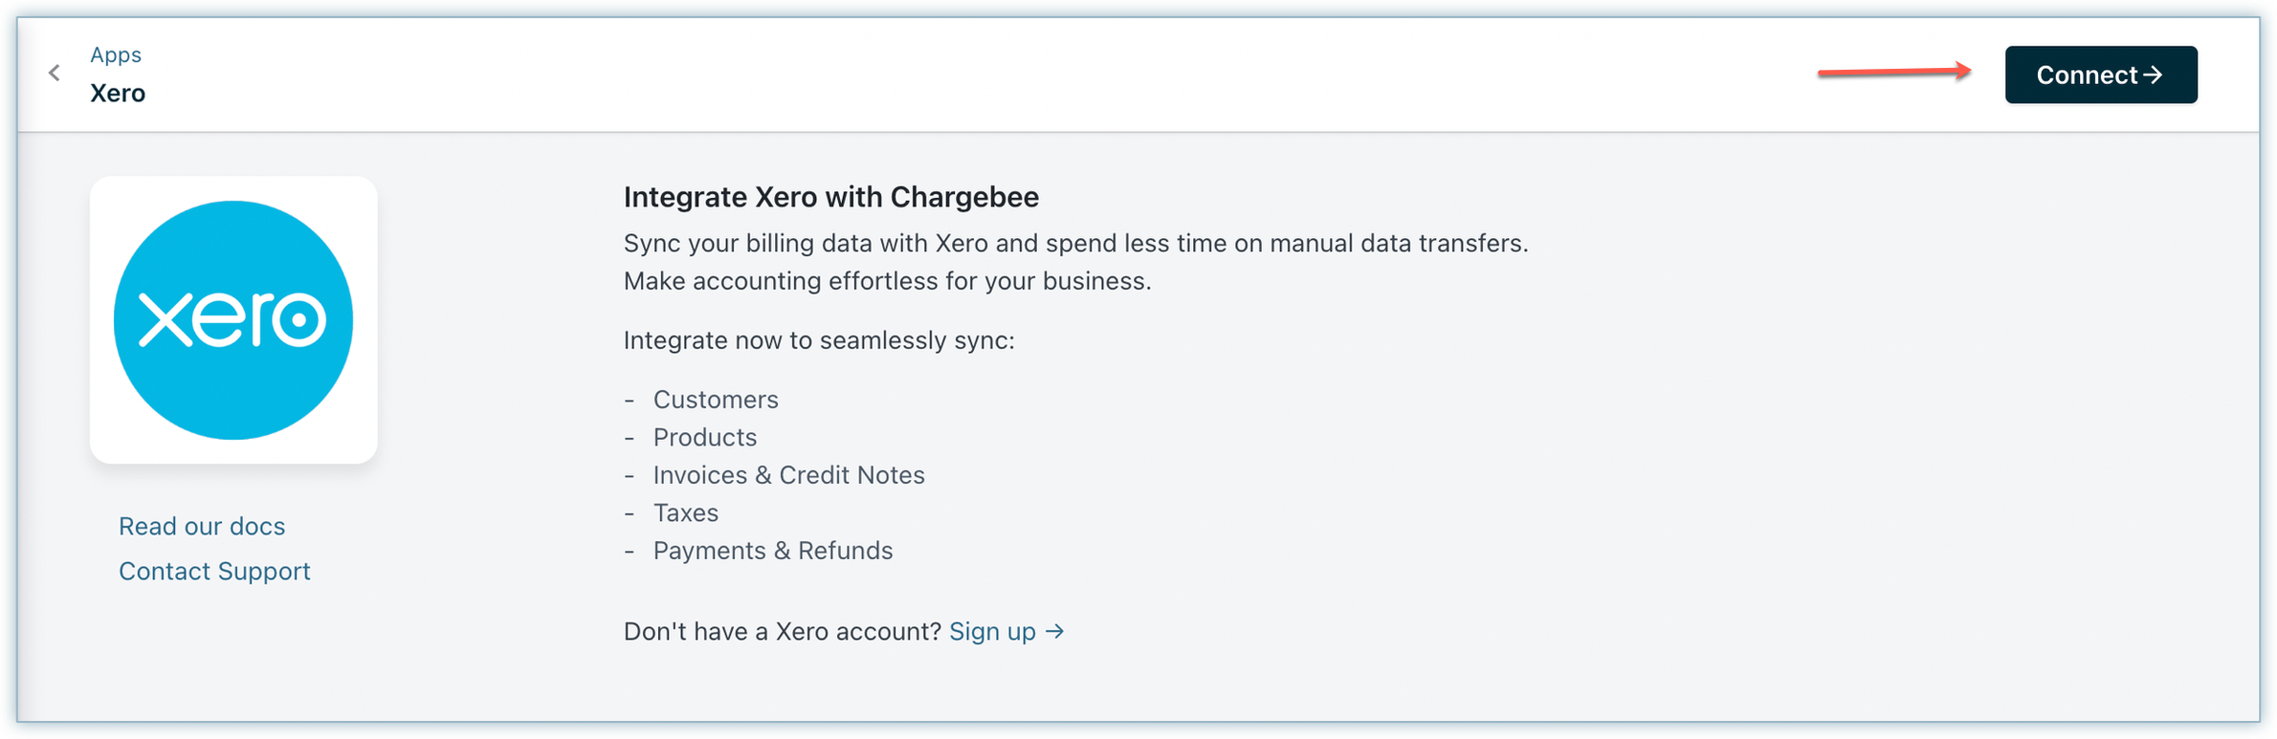The height and width of the screenshot is (739, 2277).
Task: Open the Contact Support link
Action: click(214, 571)
